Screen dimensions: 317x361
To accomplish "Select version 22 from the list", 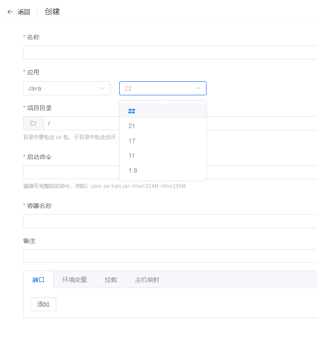I will click(x=132, y=111).
